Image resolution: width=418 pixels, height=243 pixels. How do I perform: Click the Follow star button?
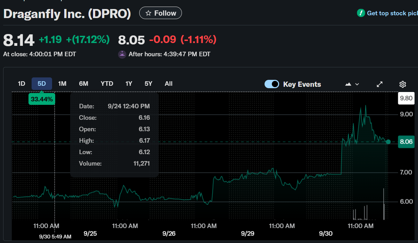[160, 13]
